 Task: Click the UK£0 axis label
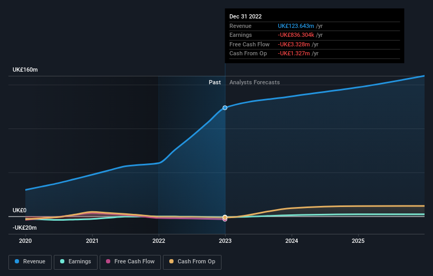(20, 210)
